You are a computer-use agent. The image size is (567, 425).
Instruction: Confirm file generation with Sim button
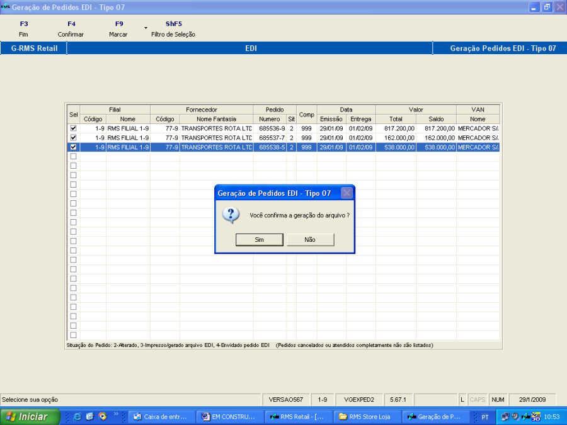point(260,240)
